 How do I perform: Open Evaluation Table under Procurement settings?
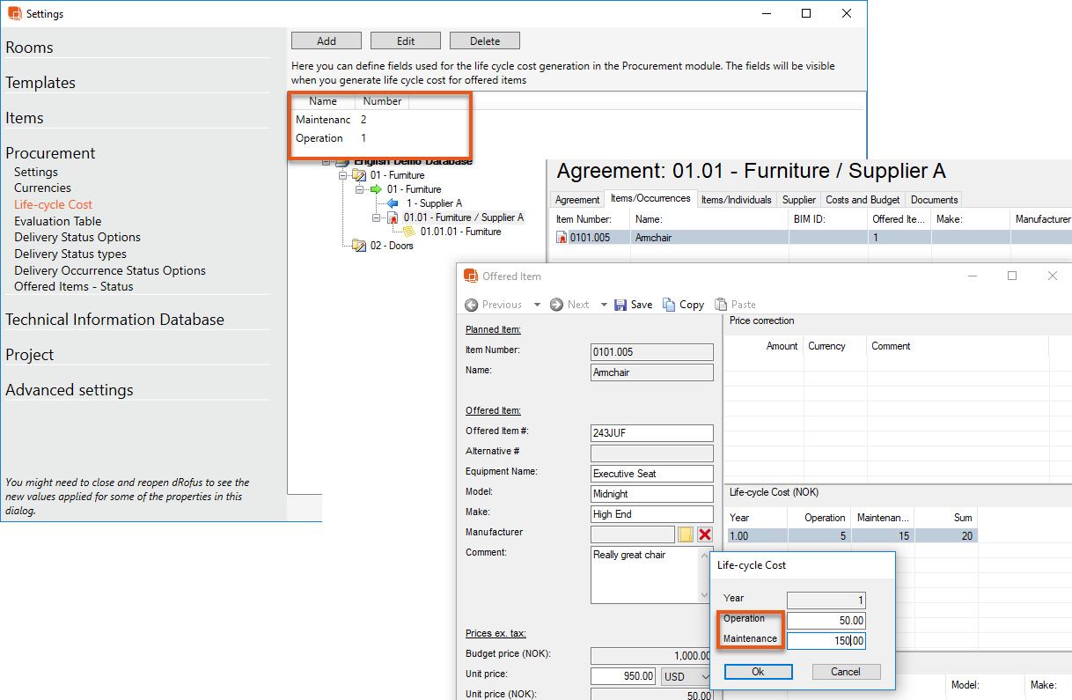pos(58,221)
